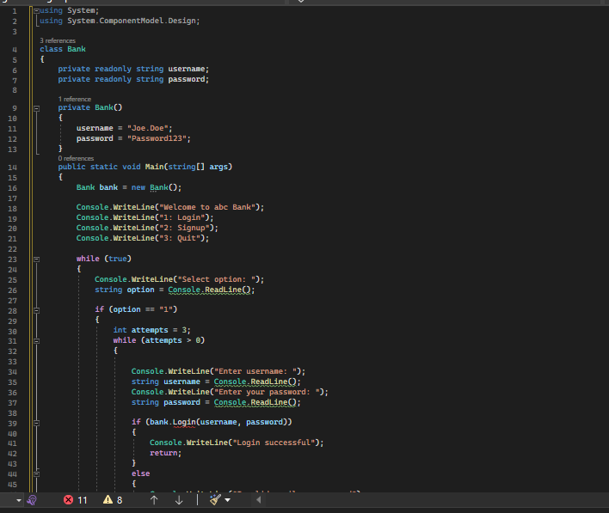Click the code cleanup broom icon
The width and height of the screenshot is (609, 513).
(214, 500)
